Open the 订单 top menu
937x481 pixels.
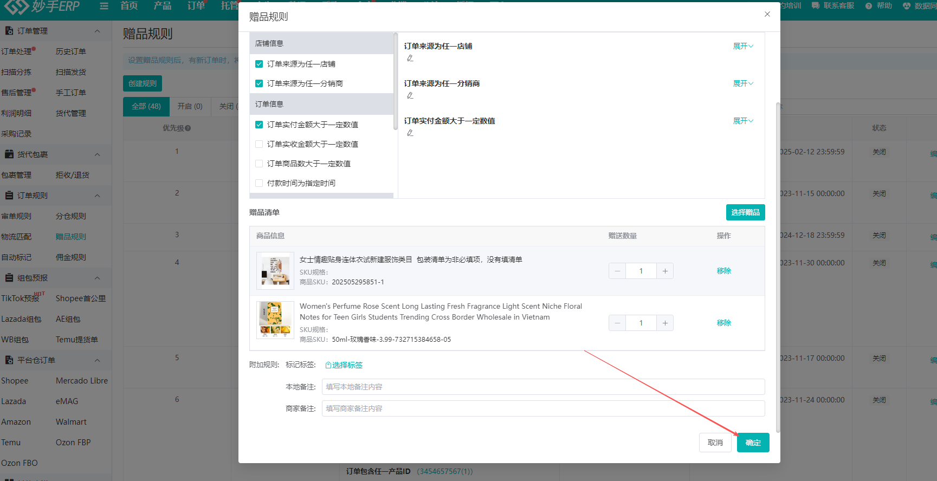tap(196, 5)
